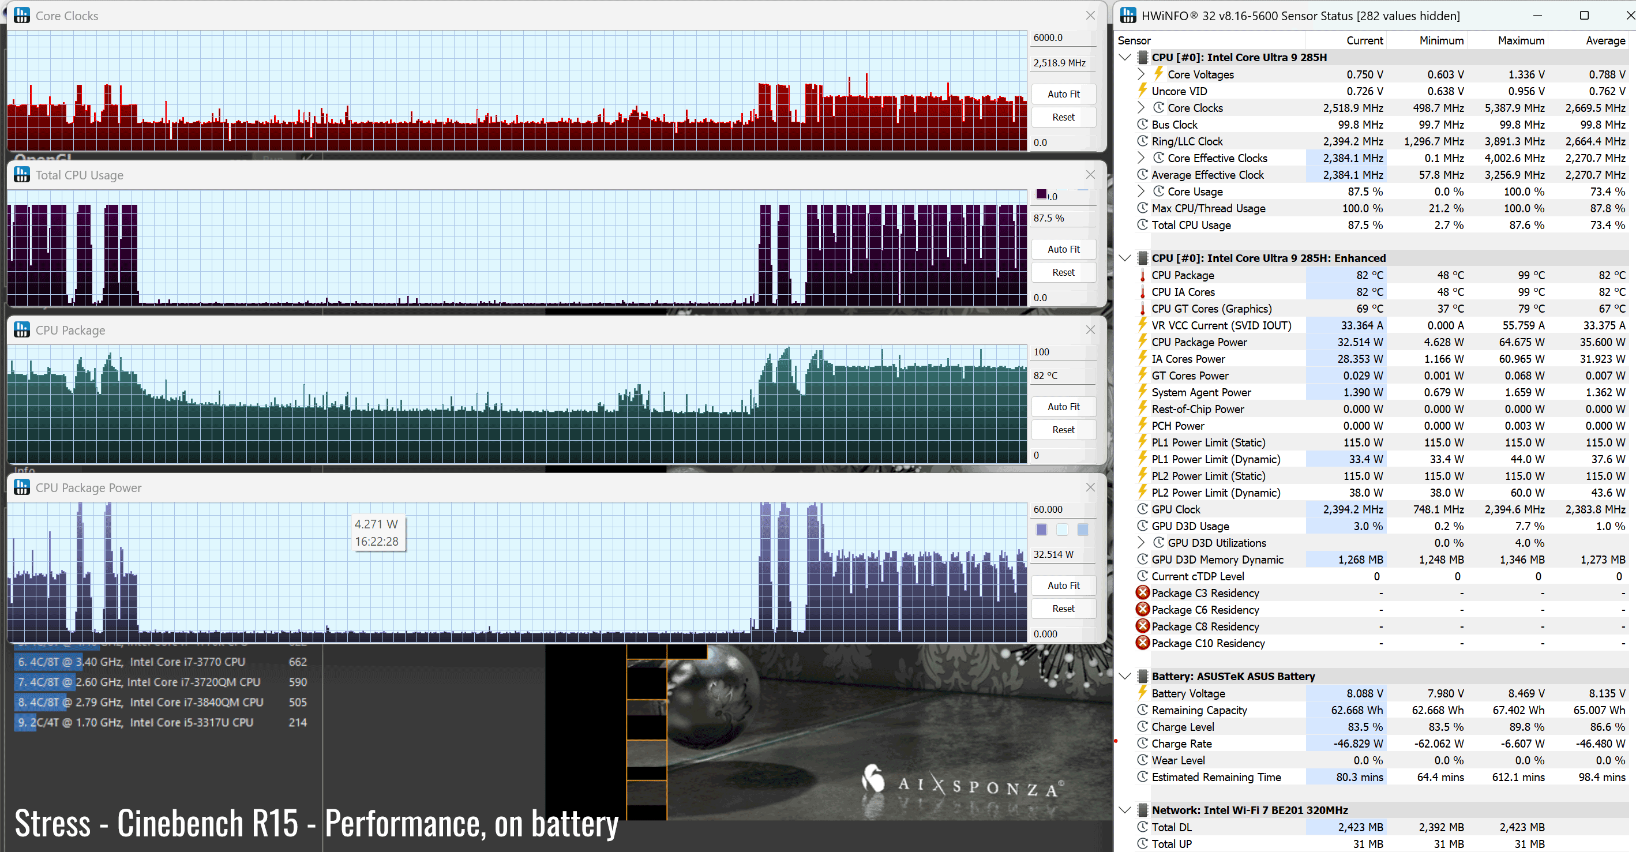
Task: Click the Bus Clock clock icon
Action: pos(1143,125)
